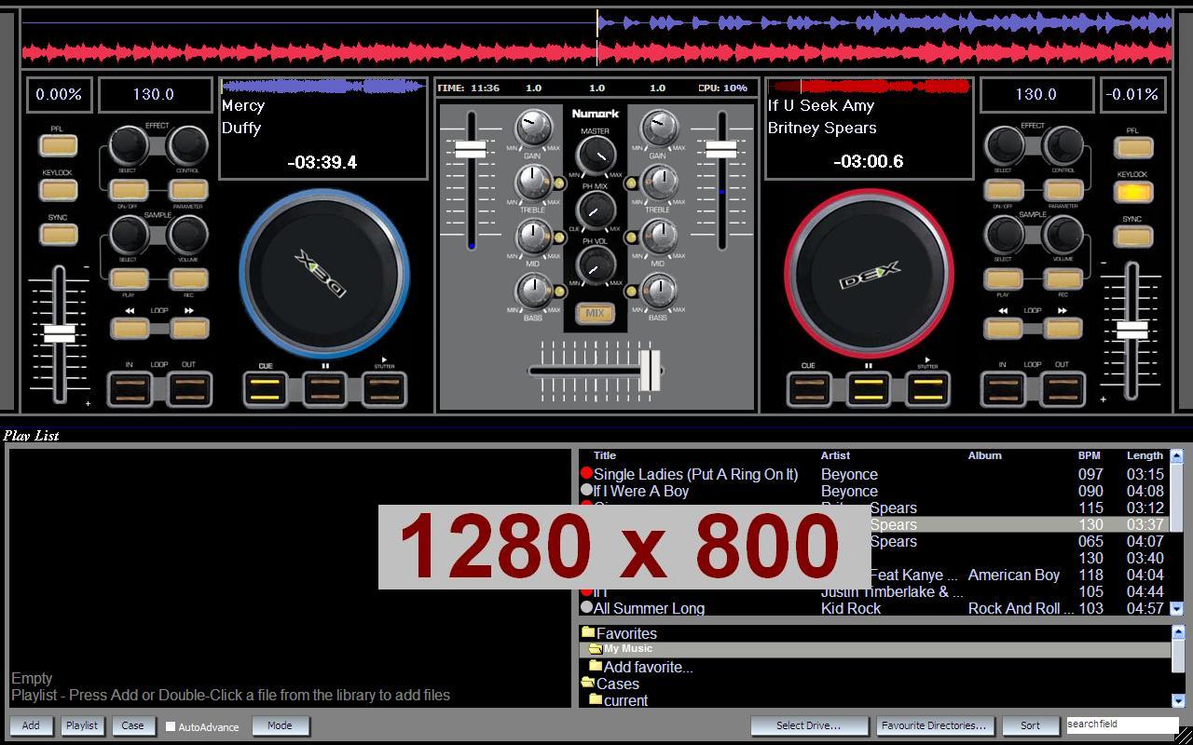
Task: Click the left deck pause button
Action: (325, 389)
